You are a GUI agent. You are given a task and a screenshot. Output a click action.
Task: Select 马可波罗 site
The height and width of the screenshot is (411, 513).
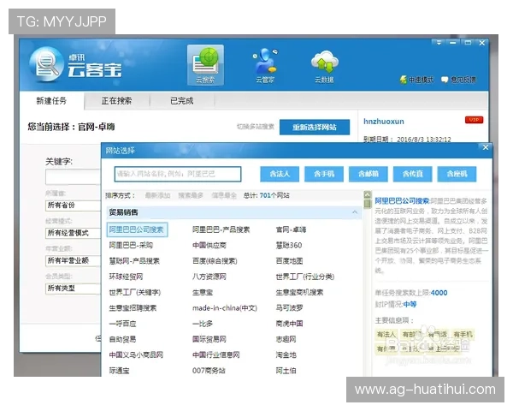pyautogui.click(x=289, y=308)
